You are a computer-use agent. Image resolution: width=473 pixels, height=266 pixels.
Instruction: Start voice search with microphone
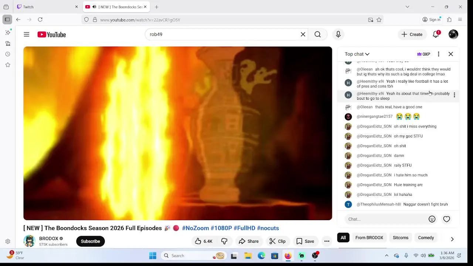point(338,34)
